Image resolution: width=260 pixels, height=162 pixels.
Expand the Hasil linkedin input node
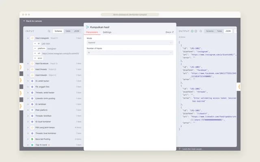point(28,75)
